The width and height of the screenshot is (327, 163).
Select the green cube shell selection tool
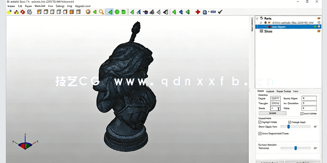tap(124, 12)
